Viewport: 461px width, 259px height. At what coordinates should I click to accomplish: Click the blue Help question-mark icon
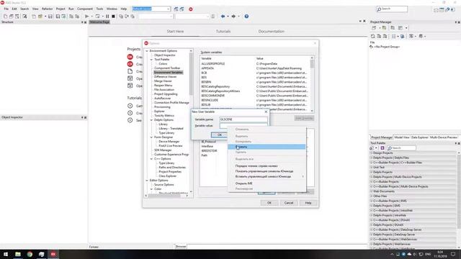[246, 17]
